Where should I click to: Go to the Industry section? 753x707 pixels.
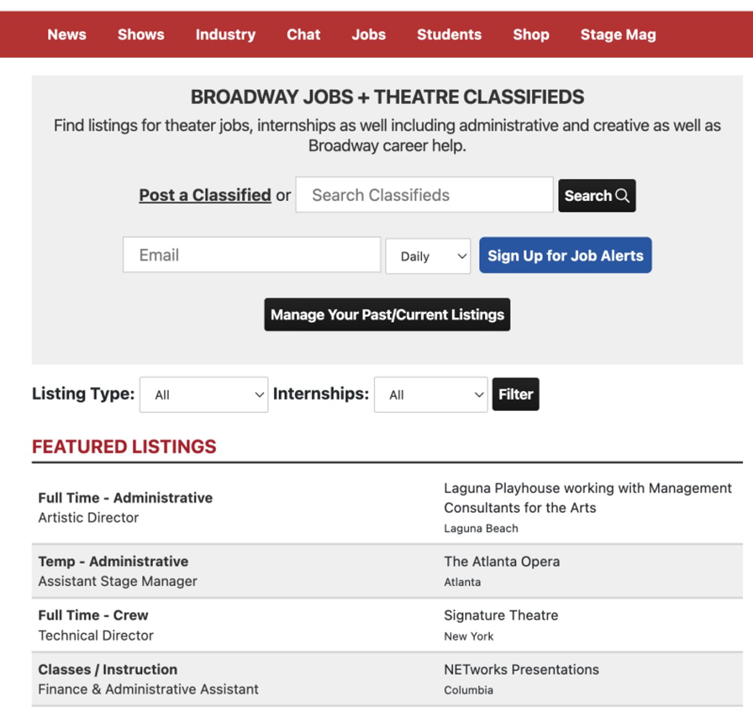pyautogui.click(x=225, y=34)
